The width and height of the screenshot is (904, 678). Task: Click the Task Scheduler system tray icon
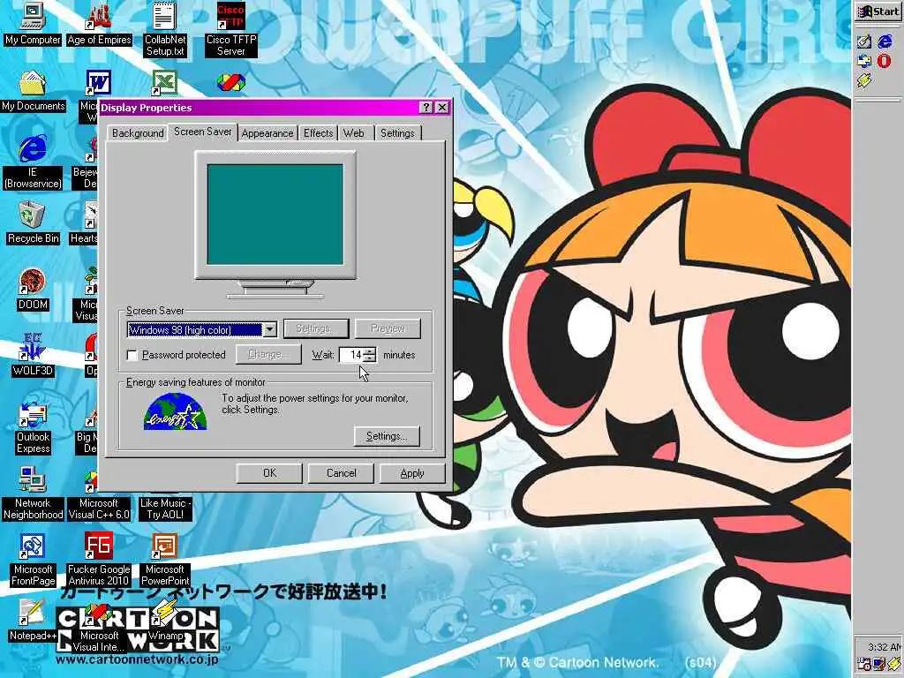point(863,664)
